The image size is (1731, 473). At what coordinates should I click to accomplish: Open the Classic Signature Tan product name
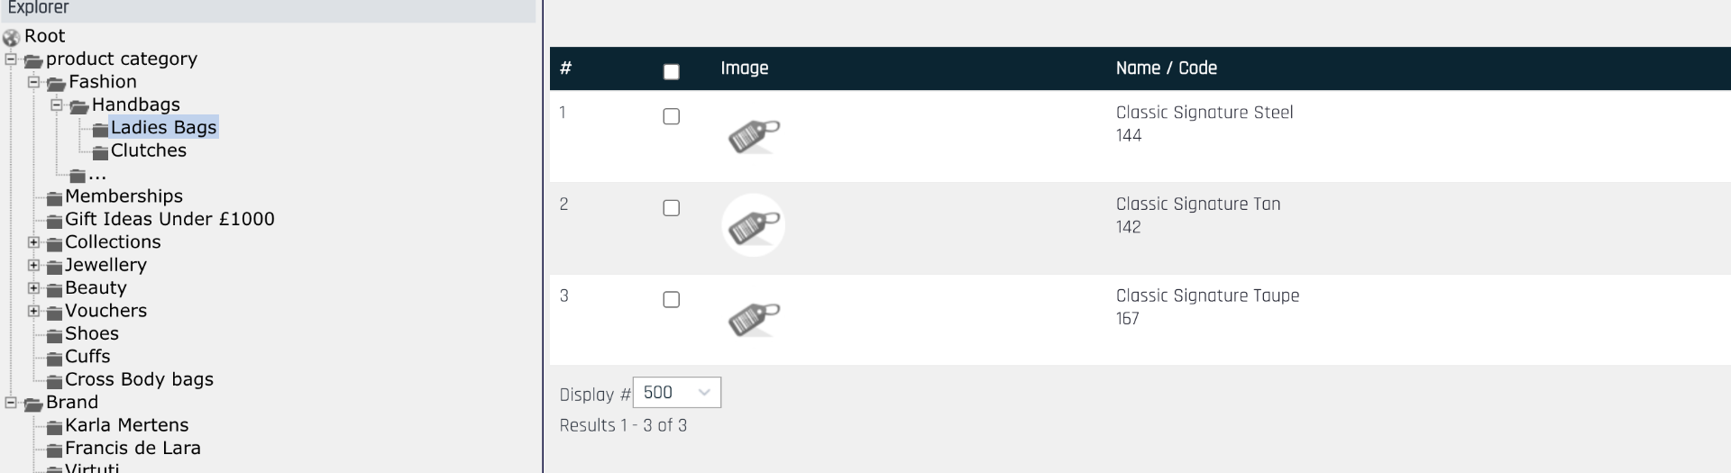[1197, 205]
